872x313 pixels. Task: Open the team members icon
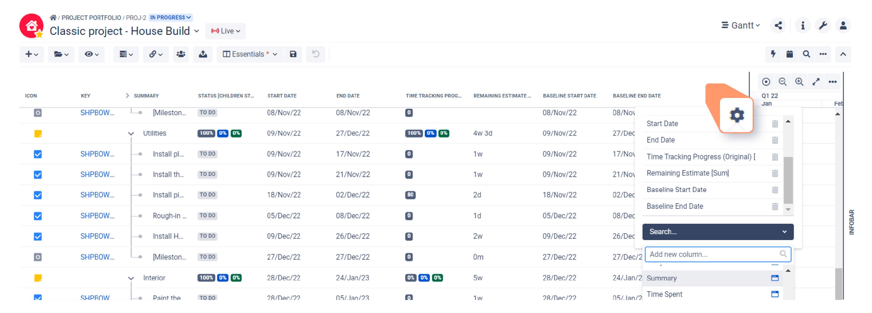181,54
